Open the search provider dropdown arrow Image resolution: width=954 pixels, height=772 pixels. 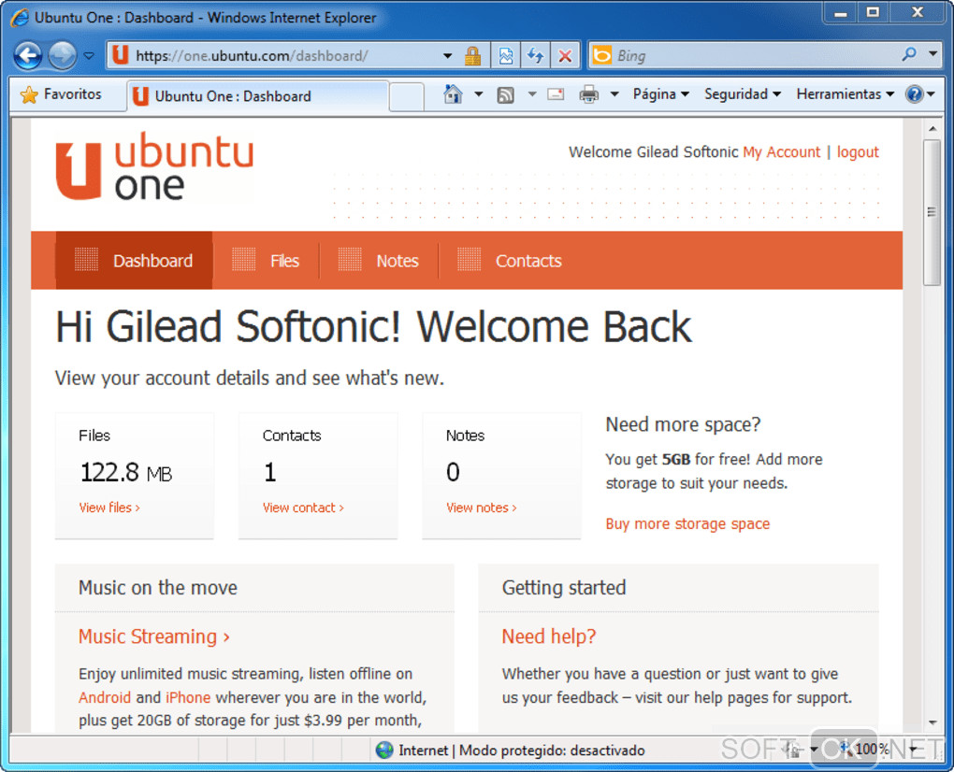[932, 55]
